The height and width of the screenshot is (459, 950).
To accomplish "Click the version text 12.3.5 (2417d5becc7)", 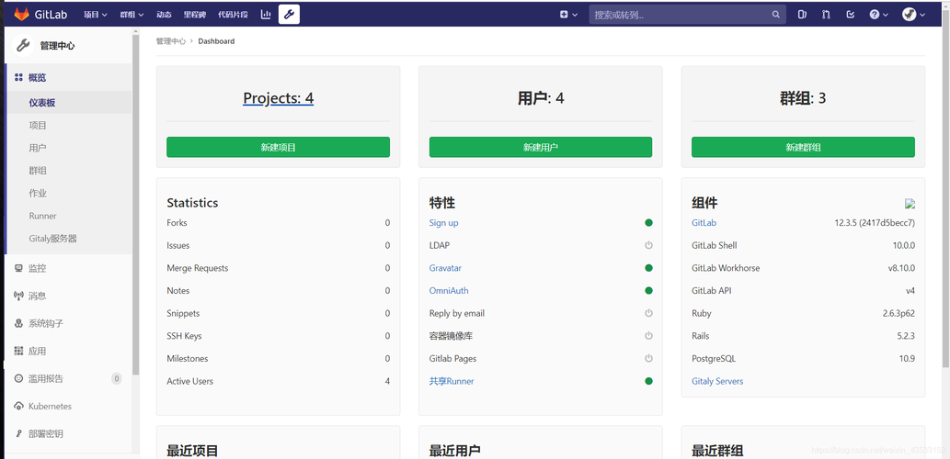I will pyautogui.click(x=875, y=222).
